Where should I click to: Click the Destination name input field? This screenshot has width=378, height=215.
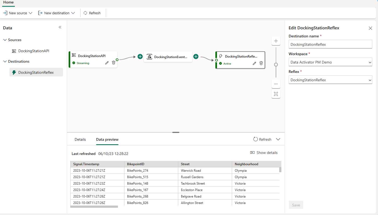(330, 44)
